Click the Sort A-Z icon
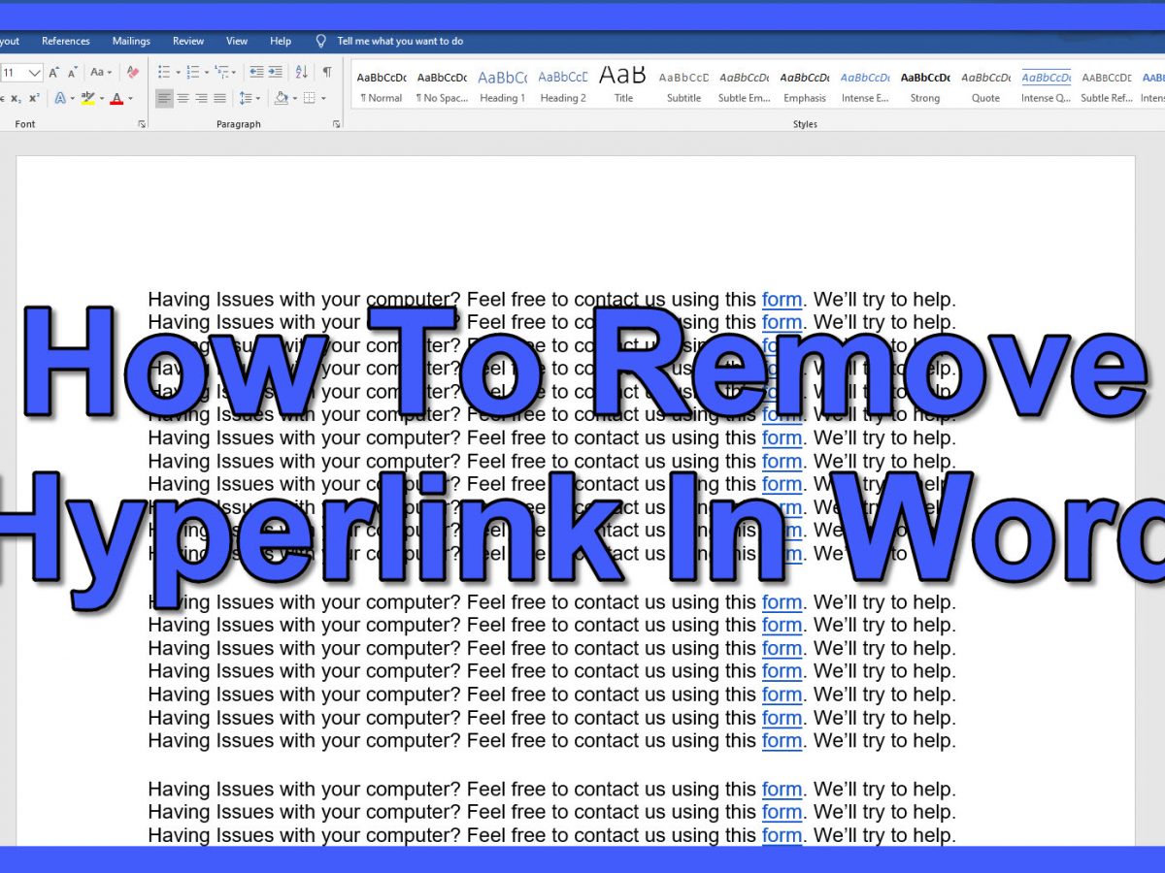The width and height of the screenshot is (1165, 873). (302, 72)
